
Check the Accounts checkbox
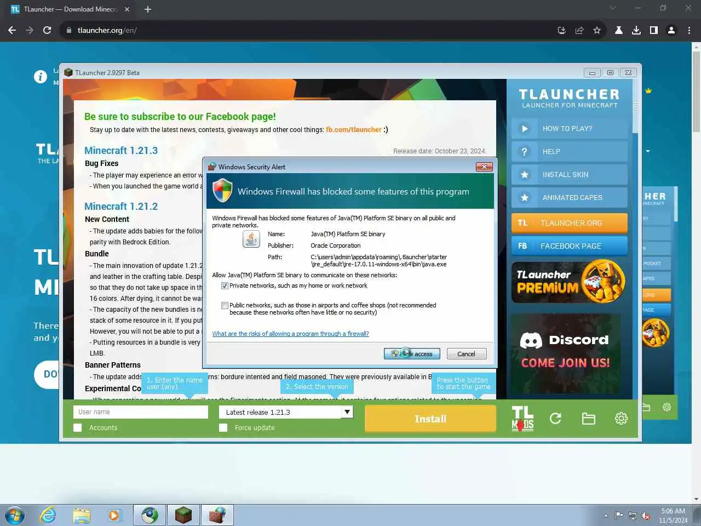click(x=78, y=427)
